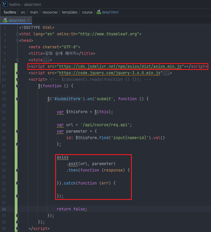211x232 pixels.
Task: Click the fold end marker on line 26
Action: [x=17, y=144]
